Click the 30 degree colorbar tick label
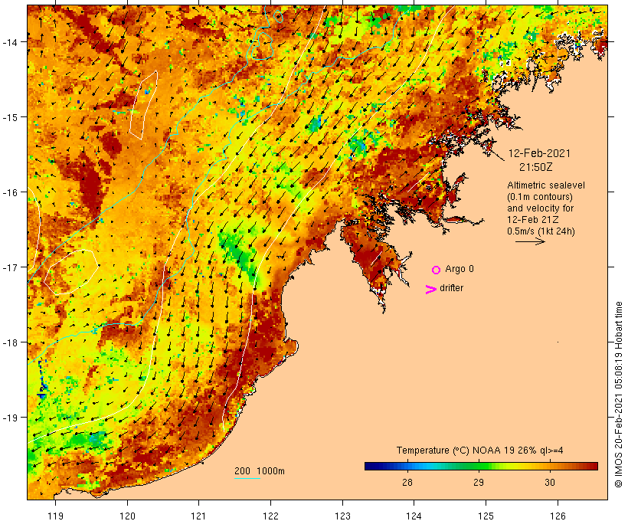Viewport: 628px width, 521px height. pos(550,482)
